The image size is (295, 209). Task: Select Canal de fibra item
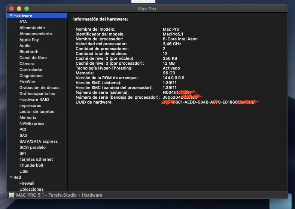(33, 58)
